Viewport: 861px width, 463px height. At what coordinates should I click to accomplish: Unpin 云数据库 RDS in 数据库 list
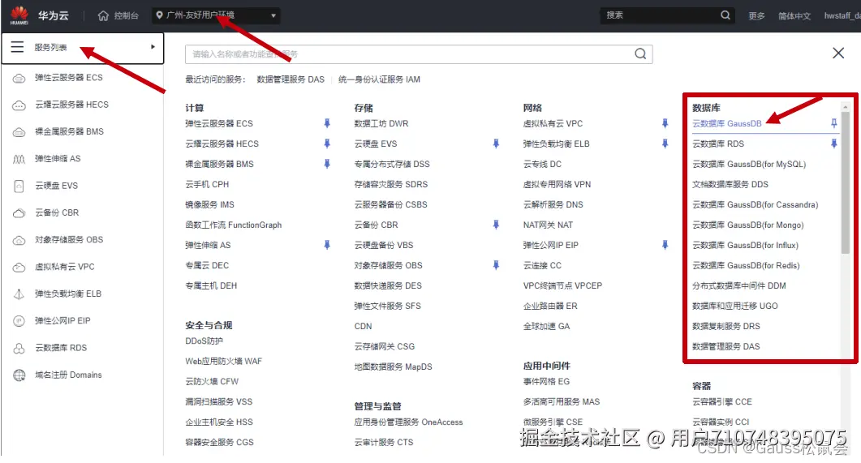(833, 144)
